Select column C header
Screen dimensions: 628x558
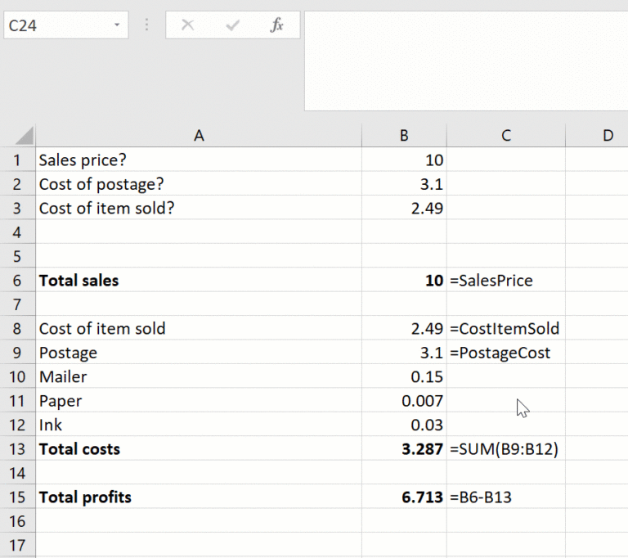(x=505, y=136)
